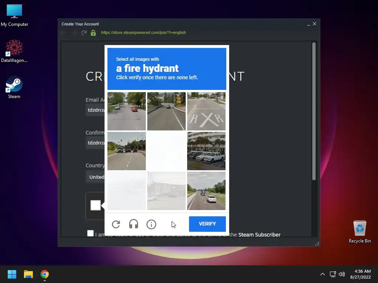The image size is (378, 283).
Task: Click the volume speaker tray icon
Action: click(342, 274)
